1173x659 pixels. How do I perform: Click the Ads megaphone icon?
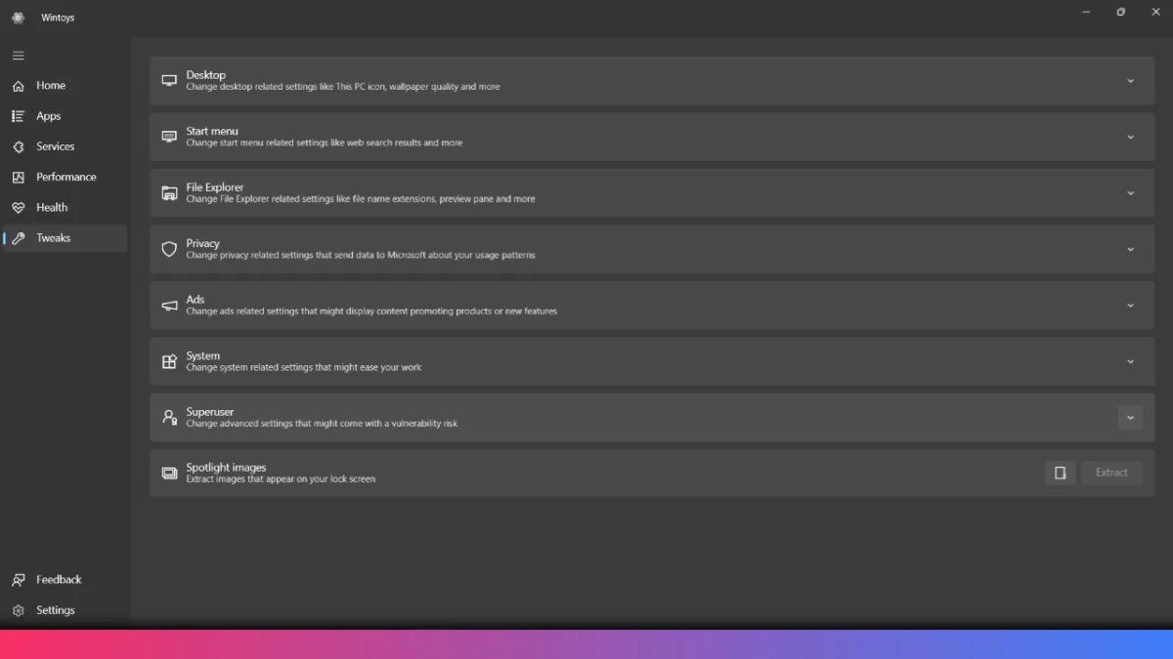pos(169,306)
